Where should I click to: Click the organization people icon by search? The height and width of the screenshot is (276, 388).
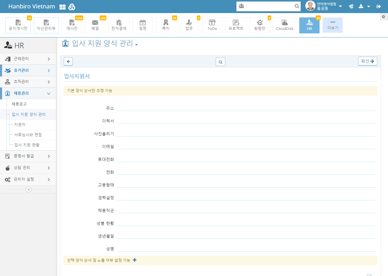coord(241,6)
